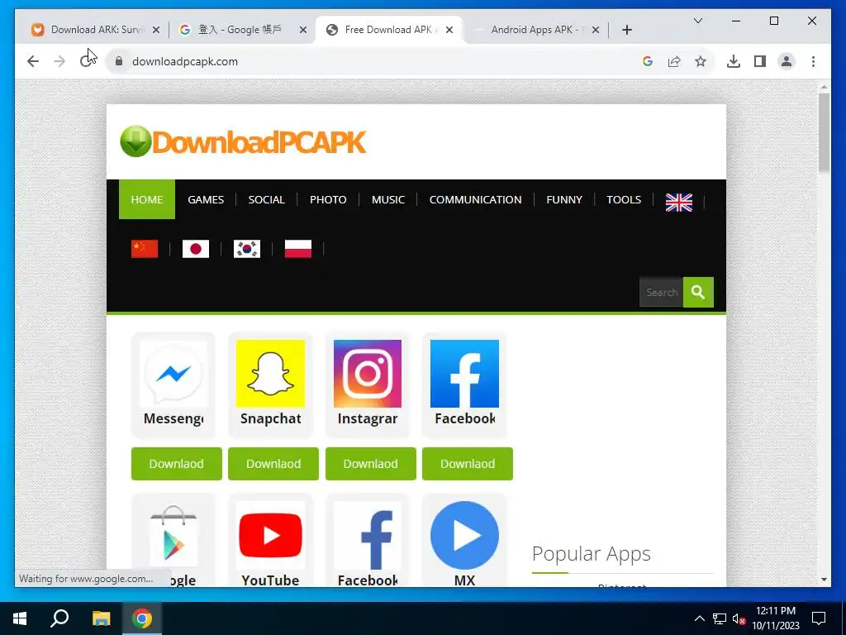Reload the page with the refresh icon
Viewport: 846px width, 635px height.
(86, 61)
